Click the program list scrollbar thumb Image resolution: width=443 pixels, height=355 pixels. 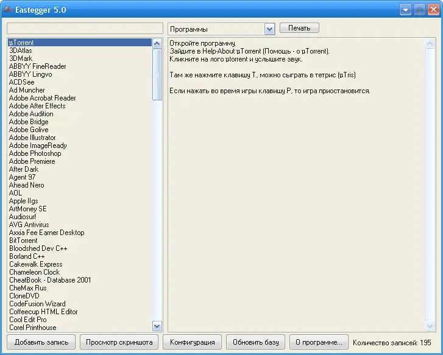[157, 74]
